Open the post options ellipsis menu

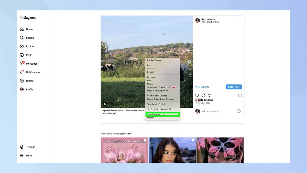(x=240, y=20)
